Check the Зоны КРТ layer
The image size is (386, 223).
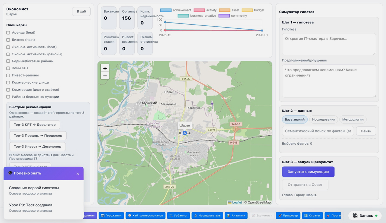coord(8,68)
